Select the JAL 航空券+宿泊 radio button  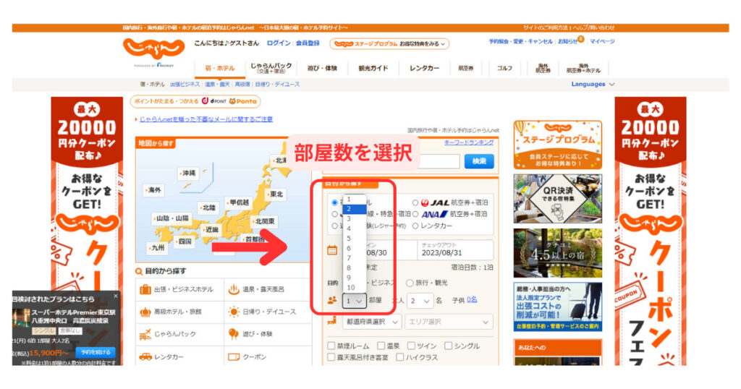[415, 202]
